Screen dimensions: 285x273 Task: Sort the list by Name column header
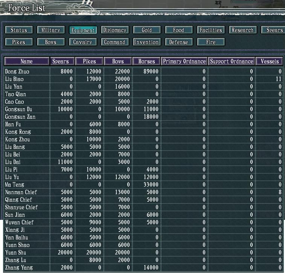click(27, 61)
